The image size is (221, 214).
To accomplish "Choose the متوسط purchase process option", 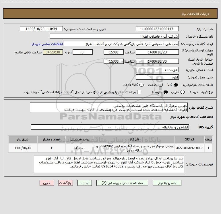I will pos(166,92).
